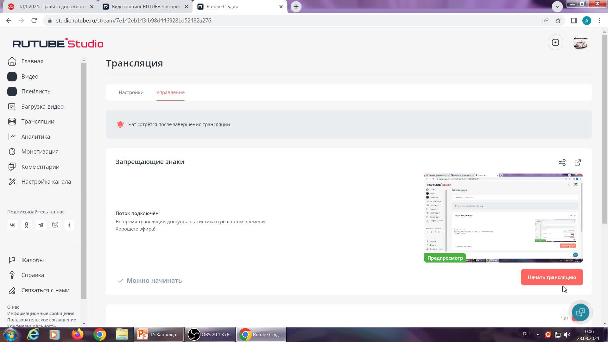608x342 pixels.
Task: Open the Пользовательское соглашение link
Action: pos(41,320)
